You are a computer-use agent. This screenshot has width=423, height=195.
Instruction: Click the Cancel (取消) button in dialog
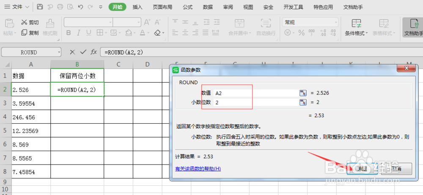[396, 168]
